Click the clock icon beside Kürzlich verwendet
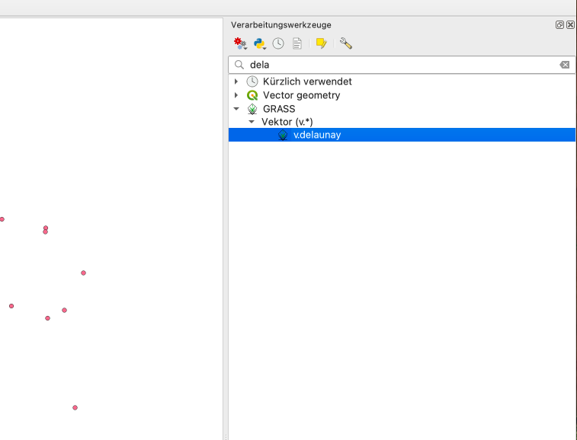Viewport: 577px width, 440px height. pos(252,81)
